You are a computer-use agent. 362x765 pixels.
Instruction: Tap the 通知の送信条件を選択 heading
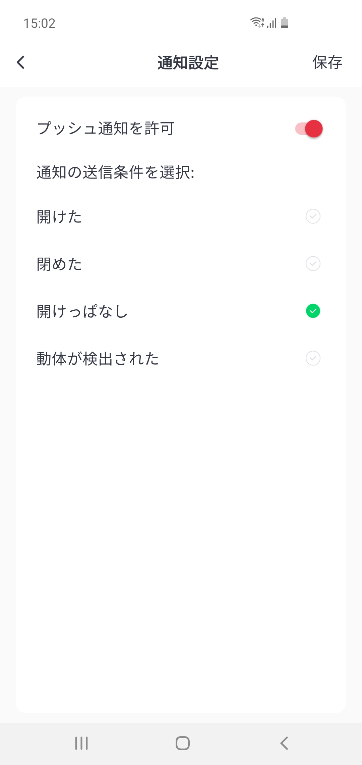pos(115,172)
